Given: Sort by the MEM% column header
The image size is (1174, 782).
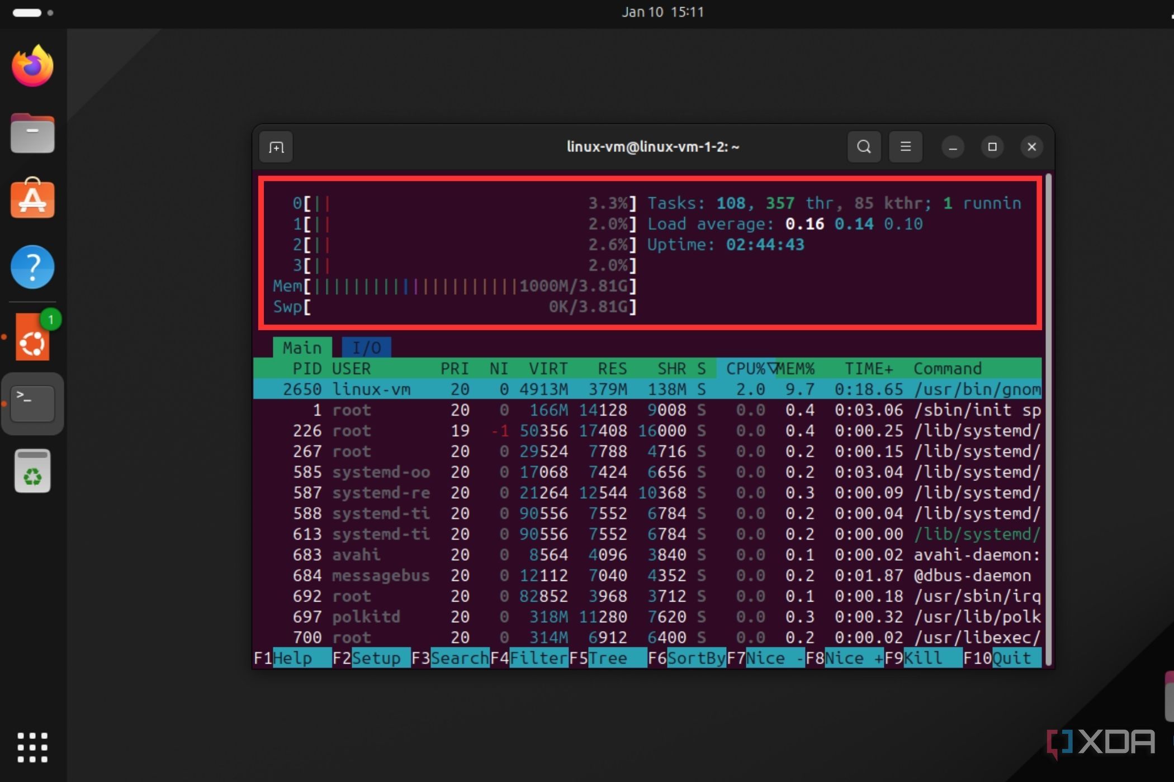Looking at the screenshot, I should (x=796, y=369).
